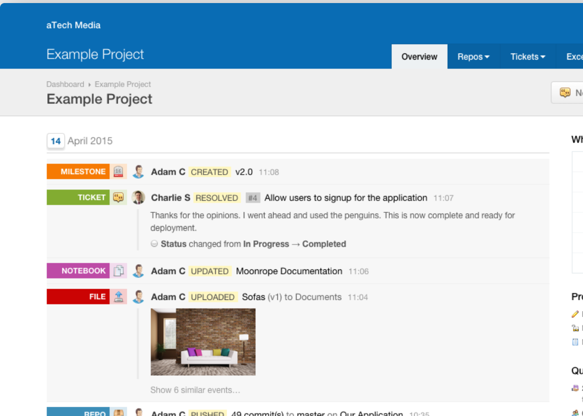Click the clipboard icon in right sidebar

pyautogui.click(x=575, y=342)
